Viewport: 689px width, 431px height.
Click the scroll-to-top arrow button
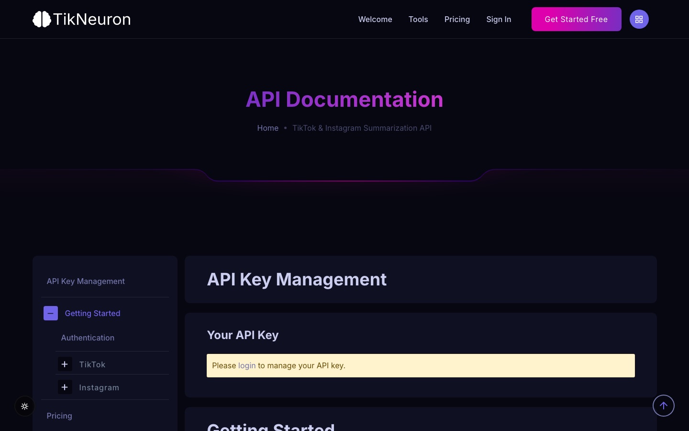[664, 406]
